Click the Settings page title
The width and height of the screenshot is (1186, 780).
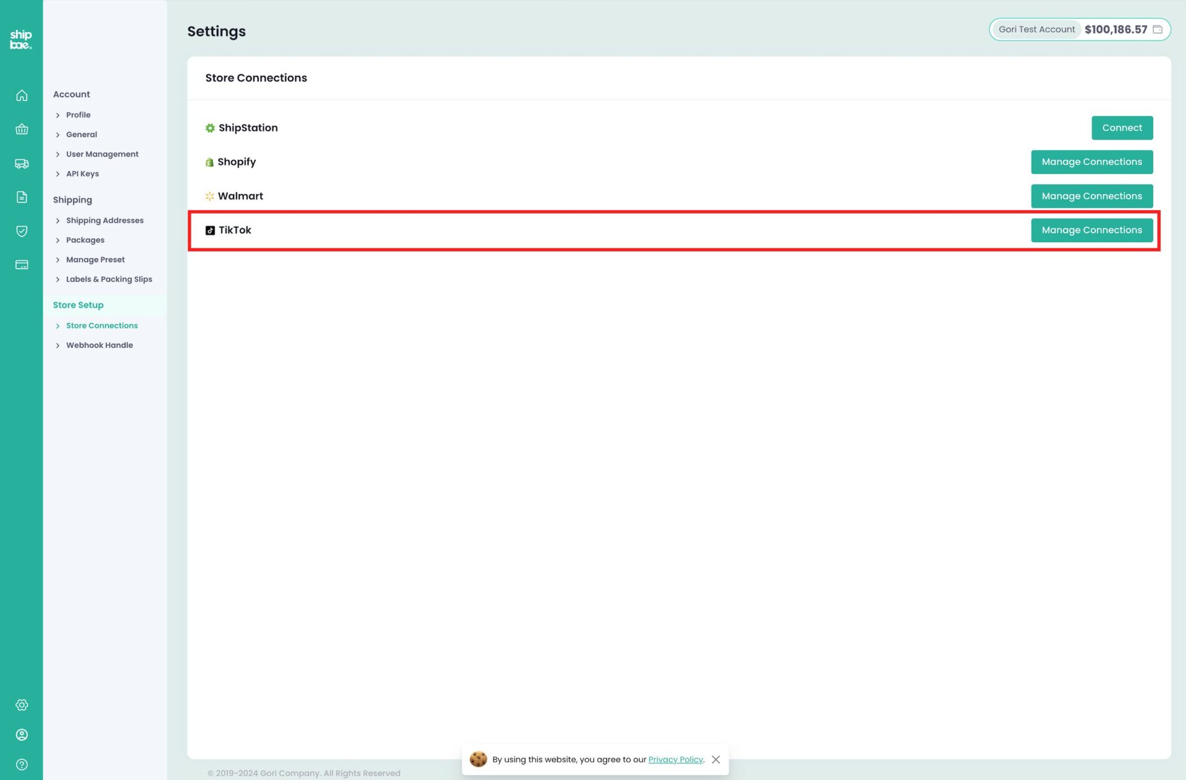[216, 31]
